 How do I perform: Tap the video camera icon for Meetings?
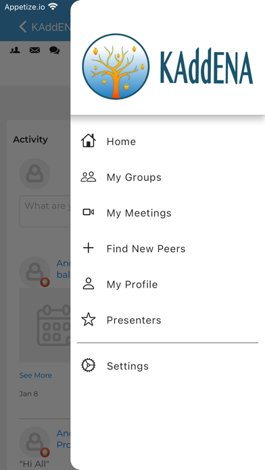89,213
